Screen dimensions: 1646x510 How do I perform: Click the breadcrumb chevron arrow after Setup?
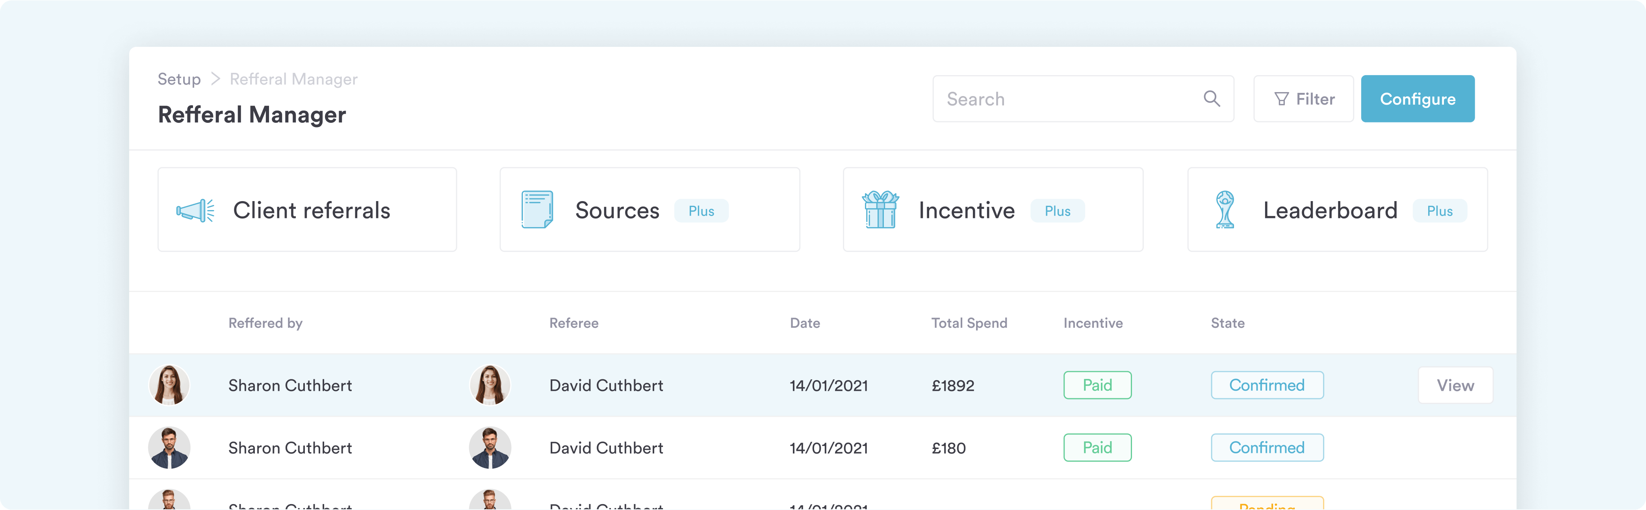pyautogui.click(x=215, y=79)
